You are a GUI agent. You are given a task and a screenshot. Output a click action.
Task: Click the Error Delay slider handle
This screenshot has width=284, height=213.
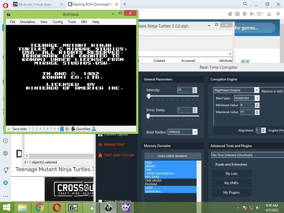[x=148, y=116]
